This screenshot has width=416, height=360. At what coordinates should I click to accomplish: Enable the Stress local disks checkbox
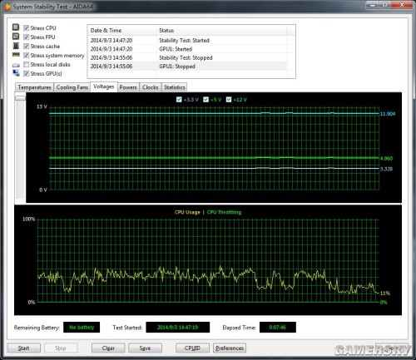tap(26, 64)
